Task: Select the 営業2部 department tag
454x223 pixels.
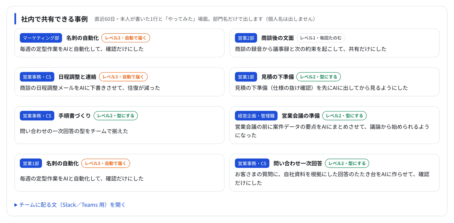Action: [246, 38]
